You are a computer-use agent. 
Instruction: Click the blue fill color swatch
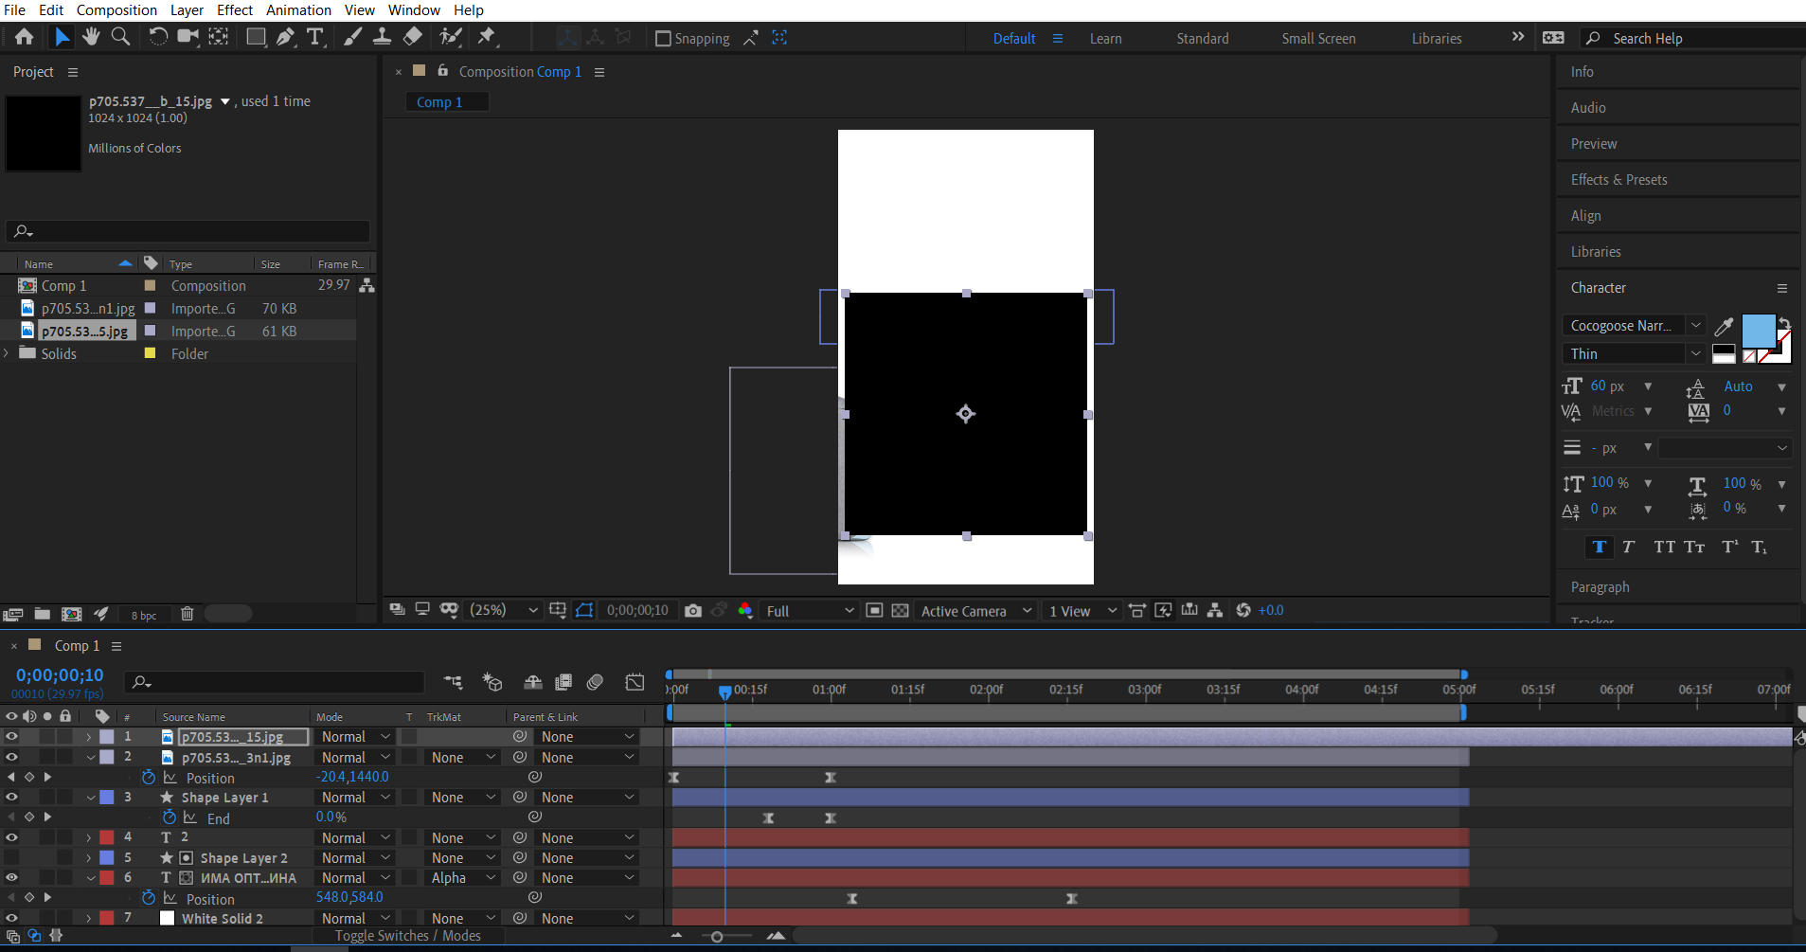tap(1758, 332)
